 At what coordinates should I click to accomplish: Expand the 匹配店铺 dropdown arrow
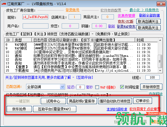tap(63, 87)
